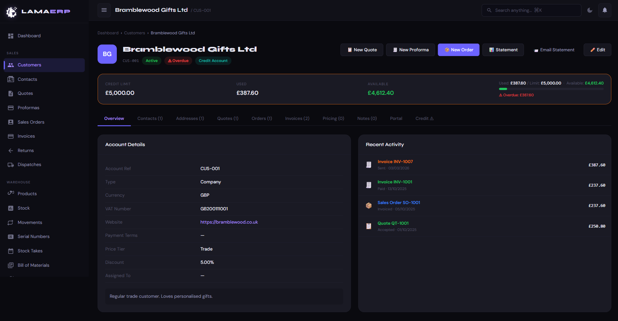Viewport: 618px width, 321px height.
Task: Click the Products icon in sidebar
Action: 11,193
